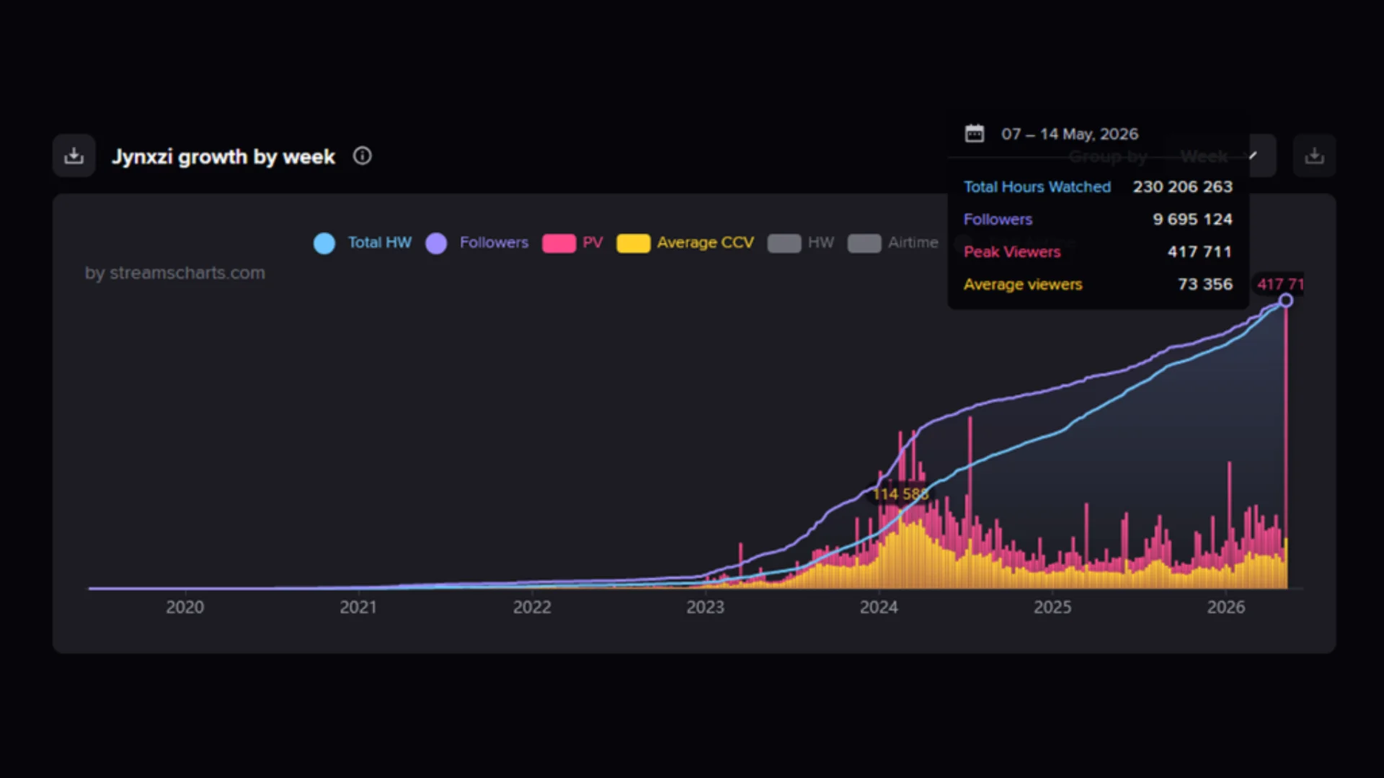This screenshot has width=1384, height=778.
Task: Click the 'Jynxzi growth by week' title
Action: click(x=223, y=157)
